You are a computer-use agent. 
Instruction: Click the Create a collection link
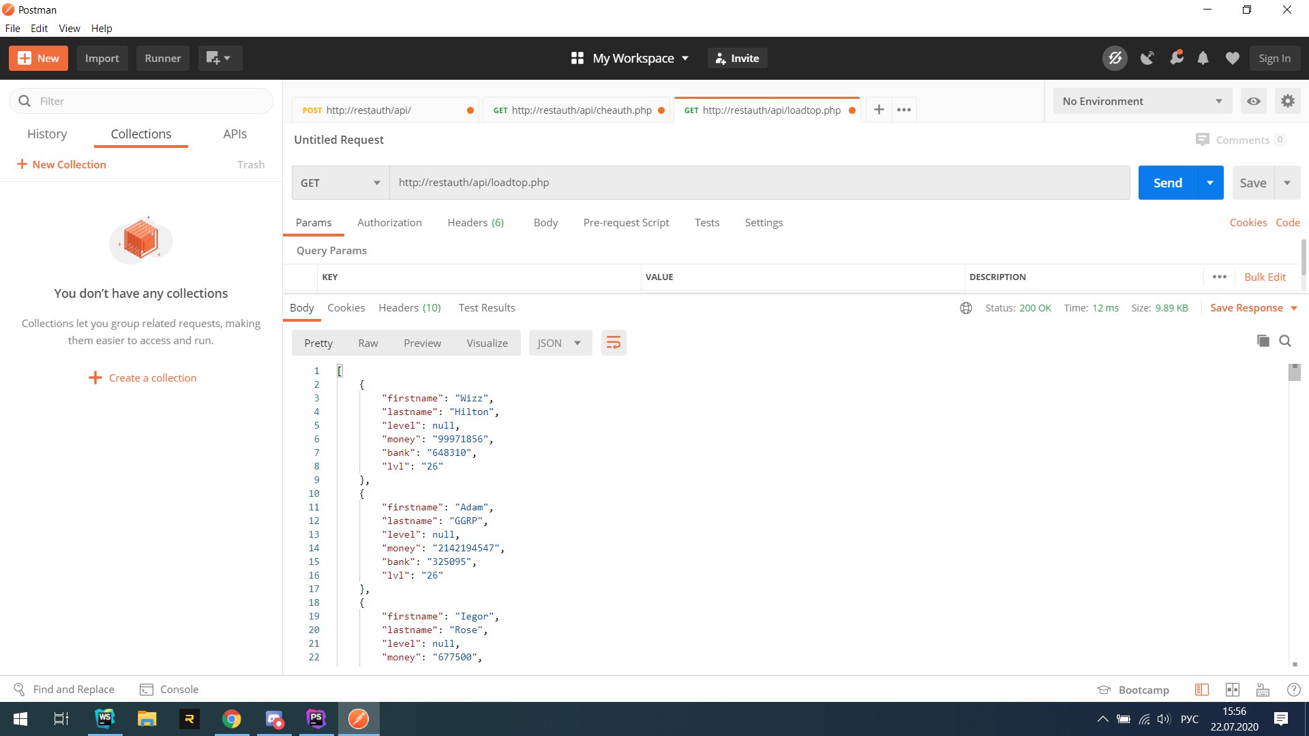click(x=142, y=378)
